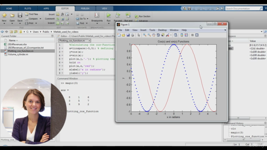Select the Brush data tool in Figure 1
This screenshot has height=150, width=267.
pyautogui.click(x=167, y=35)
